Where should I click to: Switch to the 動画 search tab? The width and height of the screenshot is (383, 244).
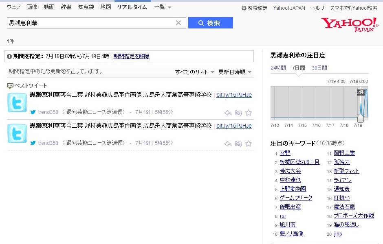(x=49, y=7)
